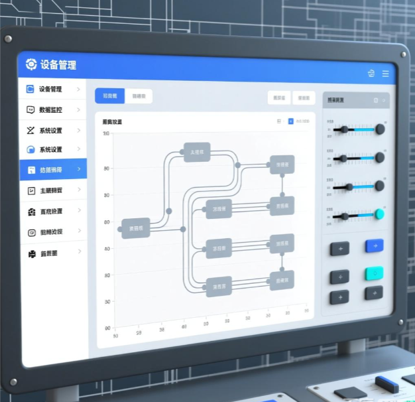
Task: Open the 系统设置 item with hourglass icon
Action: tap(53, 130)
